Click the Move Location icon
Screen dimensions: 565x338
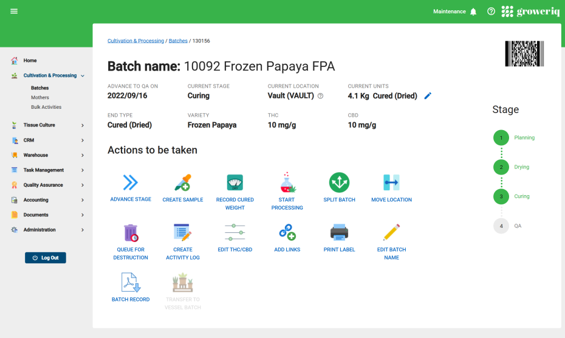[391, 182]
